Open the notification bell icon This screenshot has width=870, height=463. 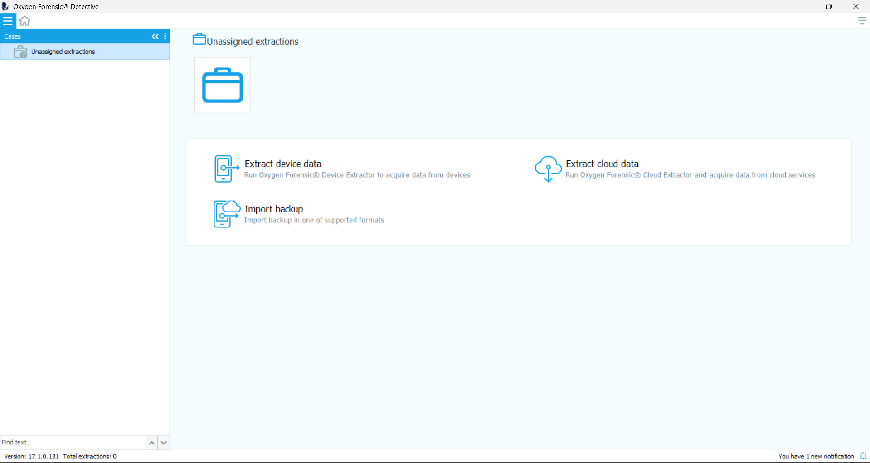pos(863,456)
